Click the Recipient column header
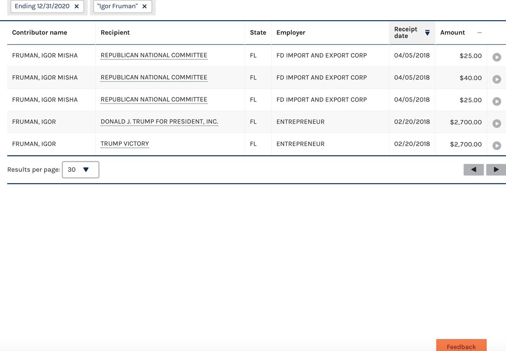 (115, 32)
